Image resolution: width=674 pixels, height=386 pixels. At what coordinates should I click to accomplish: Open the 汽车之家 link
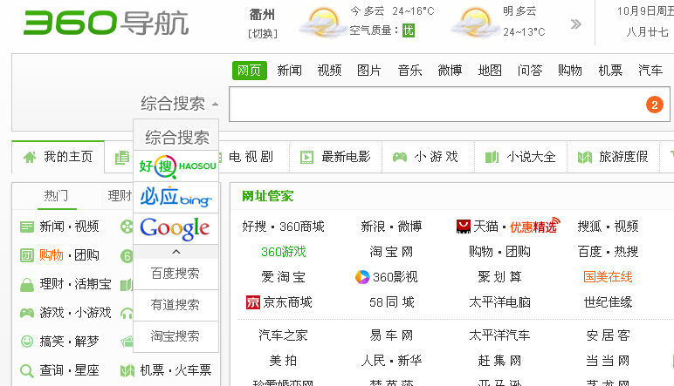[283, 335]
